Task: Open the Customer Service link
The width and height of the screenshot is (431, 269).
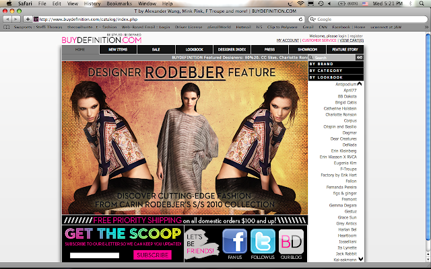Action: coord(319,40)
